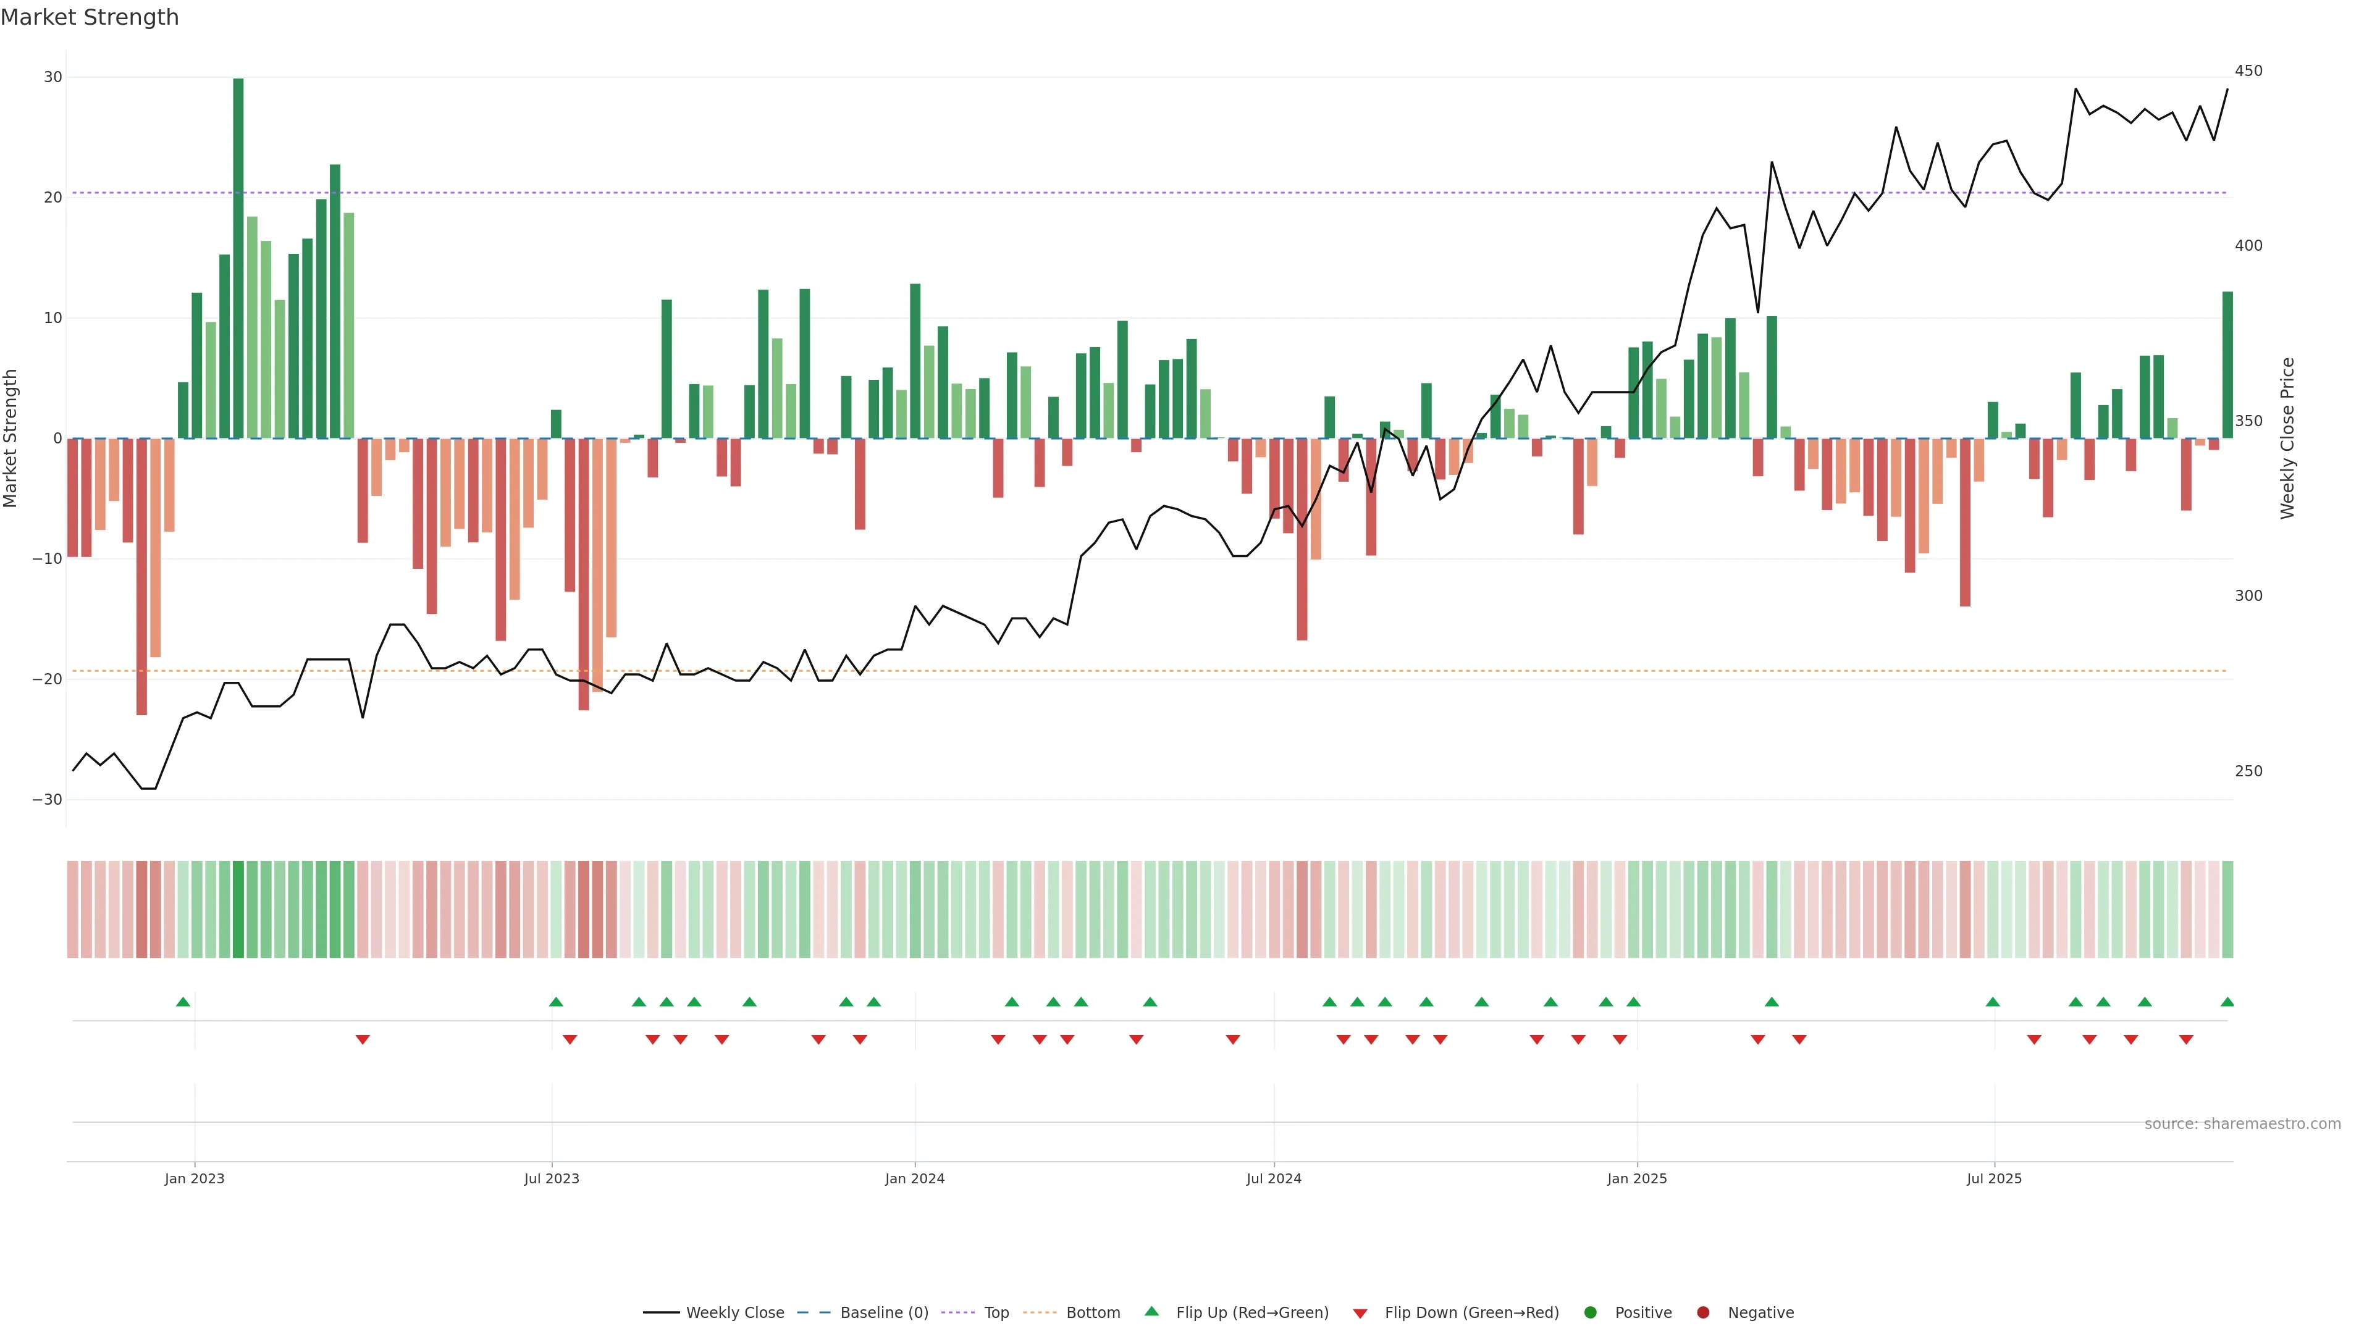Click the Jan 2024 axis label
This screenshot has width=2372, height=1334.
[x=914, y=1178]
